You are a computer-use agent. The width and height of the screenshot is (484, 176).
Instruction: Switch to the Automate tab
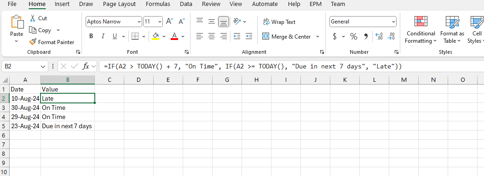[265, 4]
